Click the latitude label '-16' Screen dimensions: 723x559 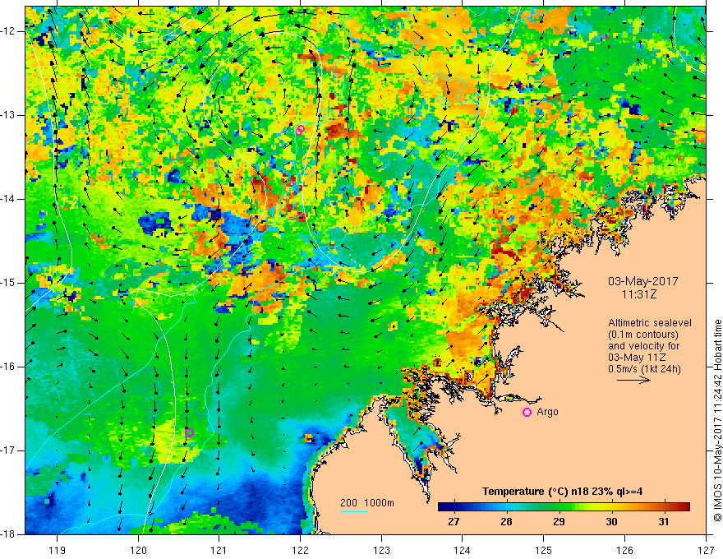(8, 367)
